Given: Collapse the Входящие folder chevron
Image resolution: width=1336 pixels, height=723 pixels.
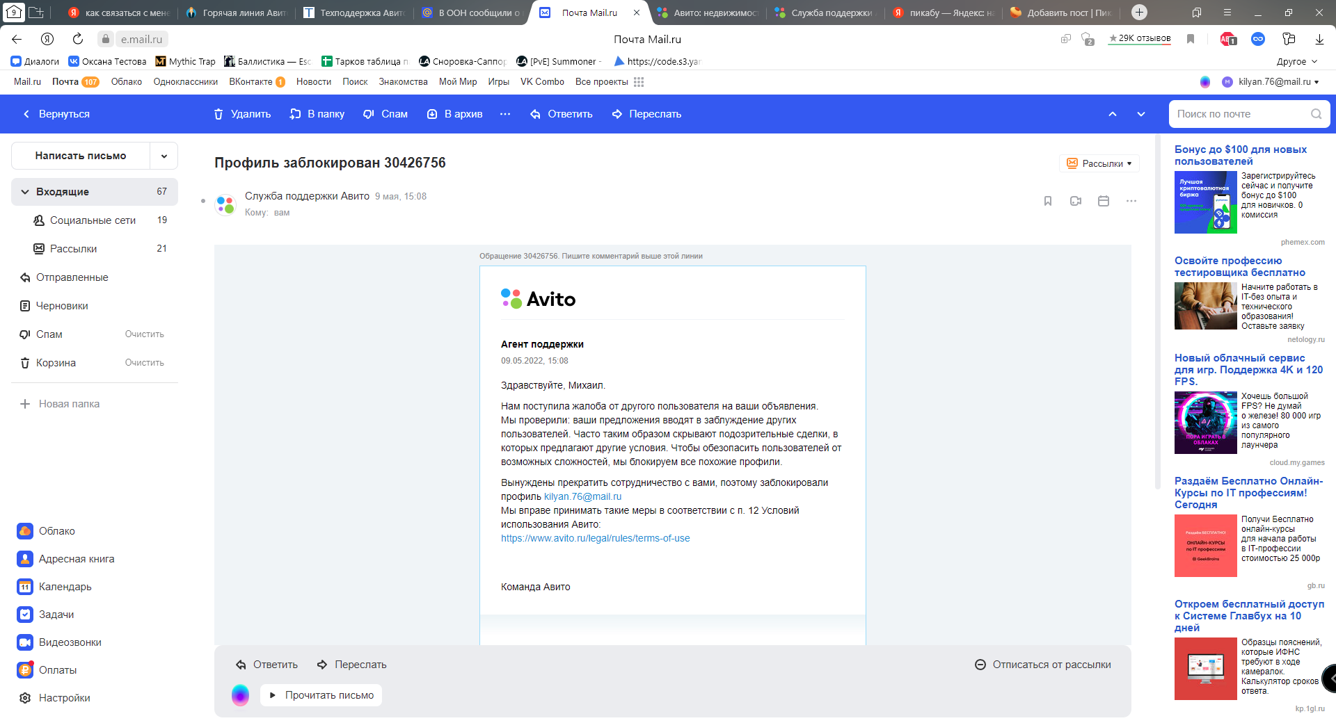Looking at the screenshot, I should (25, 192).
